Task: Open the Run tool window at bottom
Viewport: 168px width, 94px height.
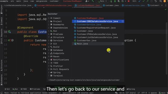Action: [15, 89]
